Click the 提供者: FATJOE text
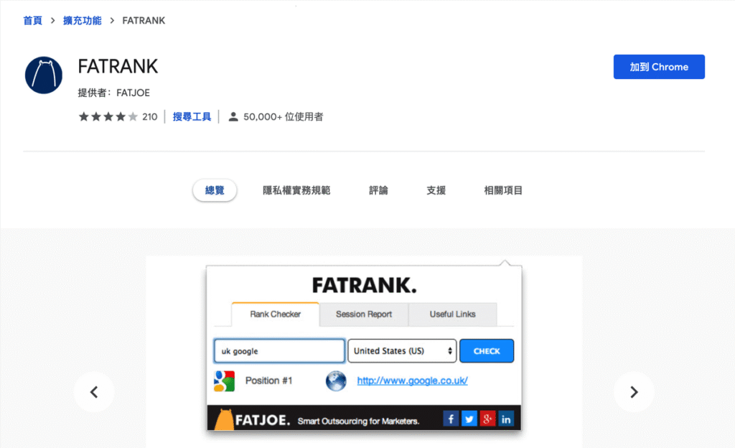 click(114, 93)
